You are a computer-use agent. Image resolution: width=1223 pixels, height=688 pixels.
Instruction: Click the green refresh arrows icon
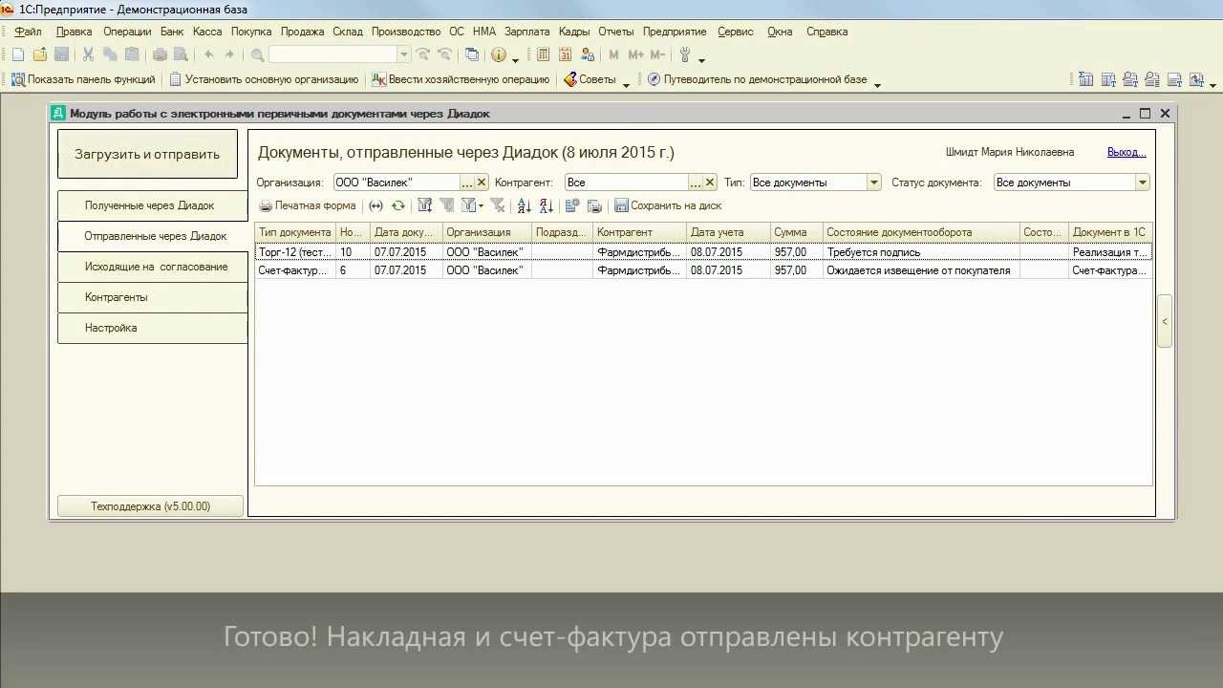pyautogui.click(x=398, y=205)
